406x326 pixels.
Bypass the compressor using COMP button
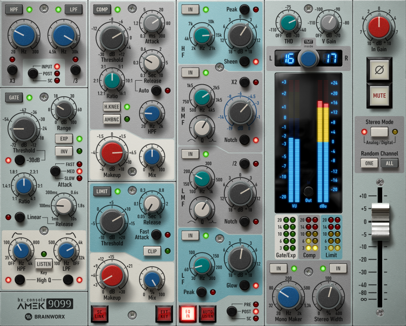click(x=102, y=9)
